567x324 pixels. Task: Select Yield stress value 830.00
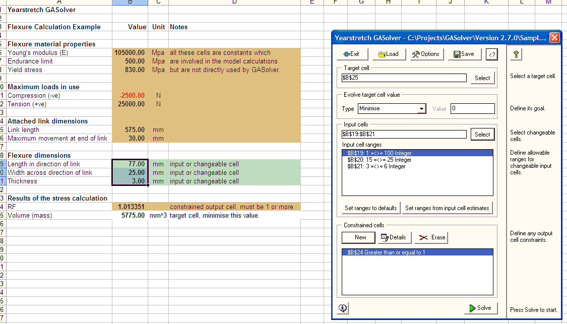click(x=130, y=70)
